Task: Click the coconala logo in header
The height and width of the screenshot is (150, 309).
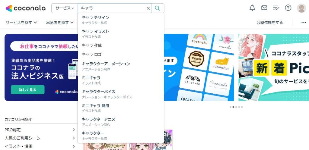Action: (x=26, y=8)
